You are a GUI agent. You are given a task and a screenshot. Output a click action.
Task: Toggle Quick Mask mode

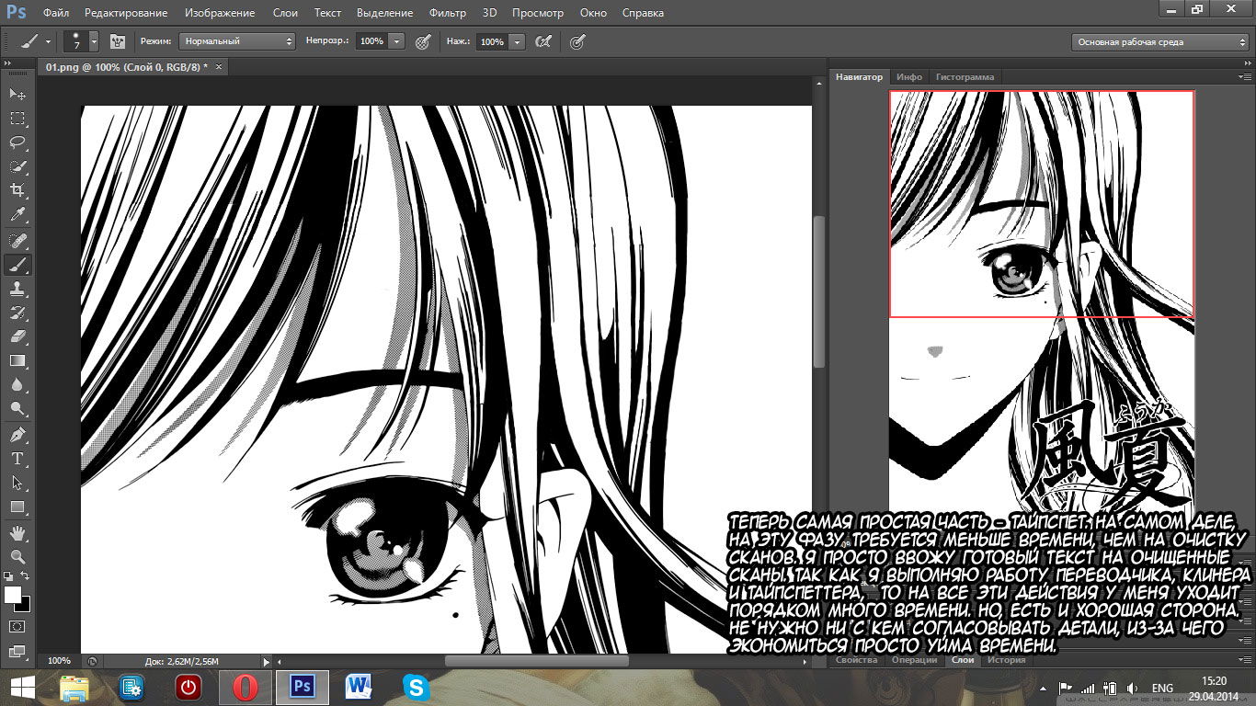[x=17, y=627]
